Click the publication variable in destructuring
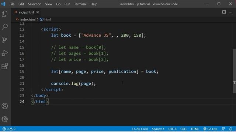Image resolution: width=236 pixels, height=132 pixels. [122, 71]
